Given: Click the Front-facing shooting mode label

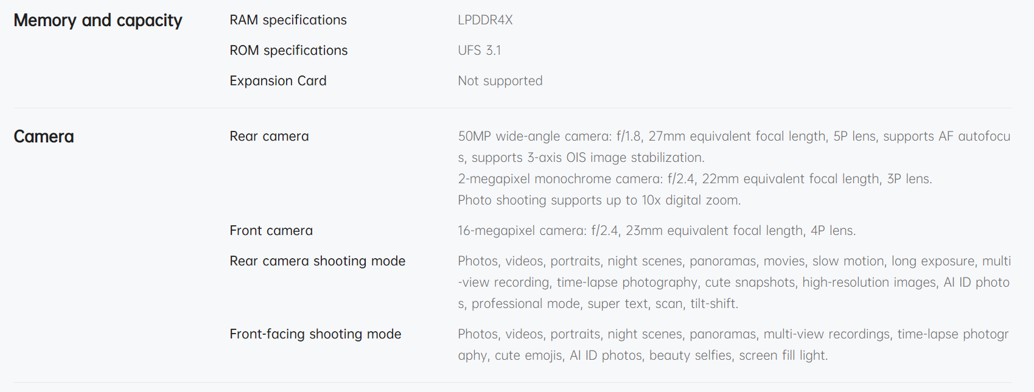Looking at the screenshot, I should click(x=315, y=334).
